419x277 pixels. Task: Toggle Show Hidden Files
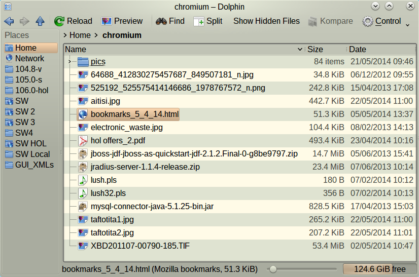(x=266, y=21)
